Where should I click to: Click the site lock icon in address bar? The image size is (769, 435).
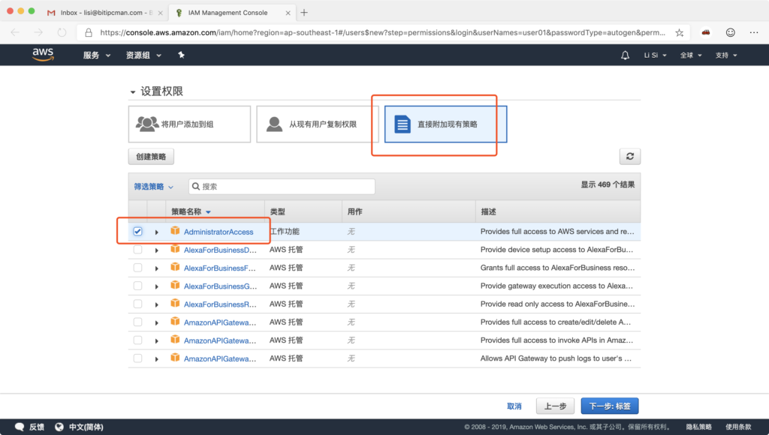click(89, 32)
